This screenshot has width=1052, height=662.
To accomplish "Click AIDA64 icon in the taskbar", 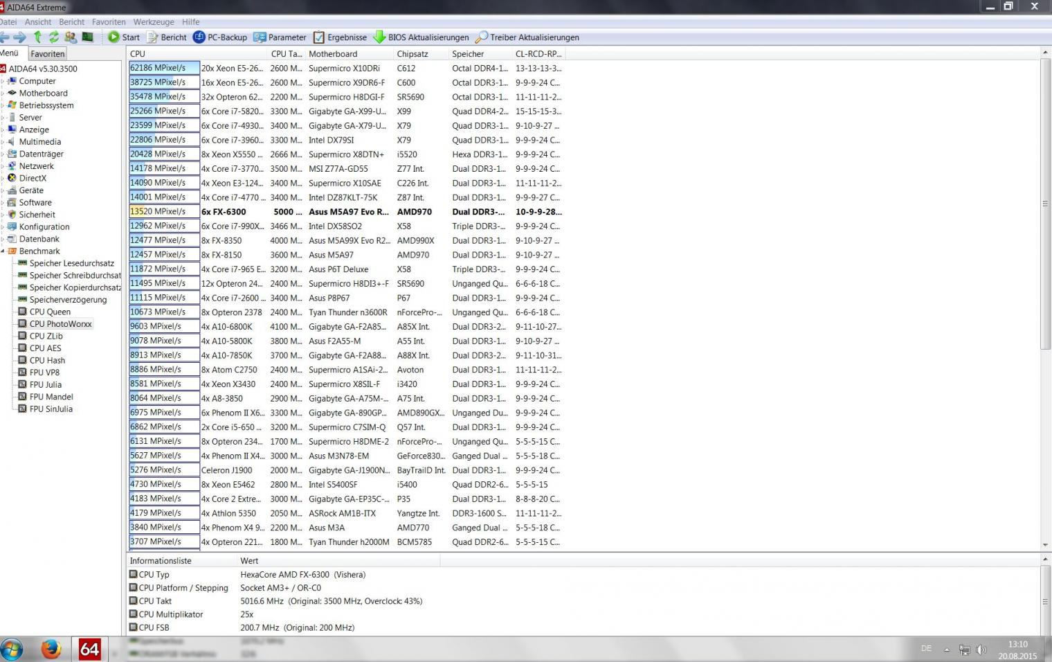I will 89,649.
